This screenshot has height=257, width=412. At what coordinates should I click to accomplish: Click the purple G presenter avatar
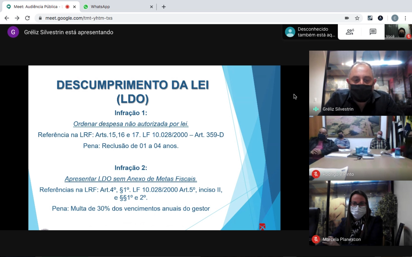(x=13, y=32)
